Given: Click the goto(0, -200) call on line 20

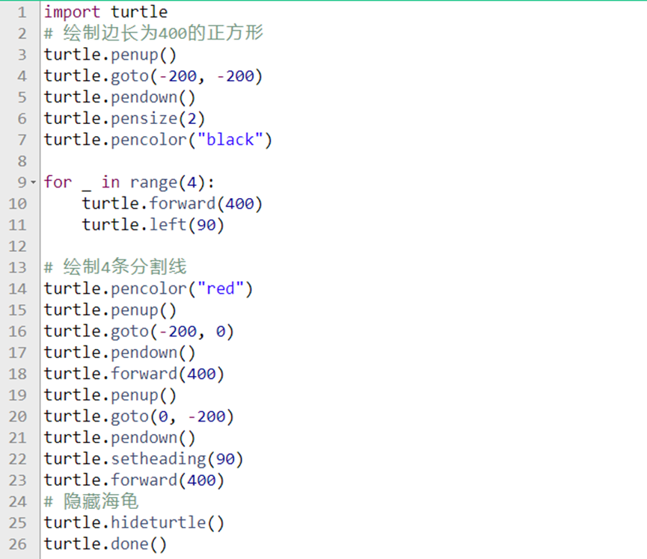Looking at the screenshot, I should tap(138, 416).
